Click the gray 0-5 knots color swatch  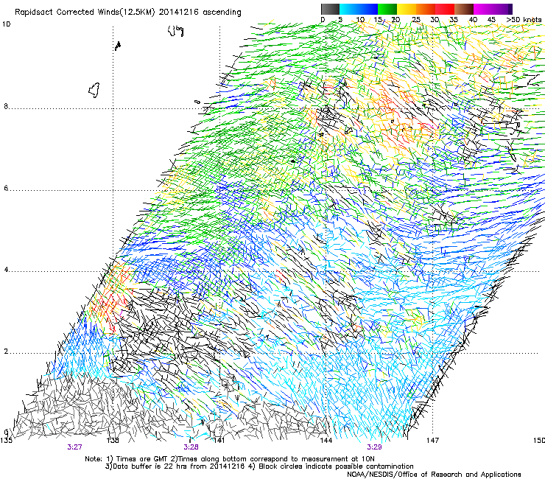(330, 9)
